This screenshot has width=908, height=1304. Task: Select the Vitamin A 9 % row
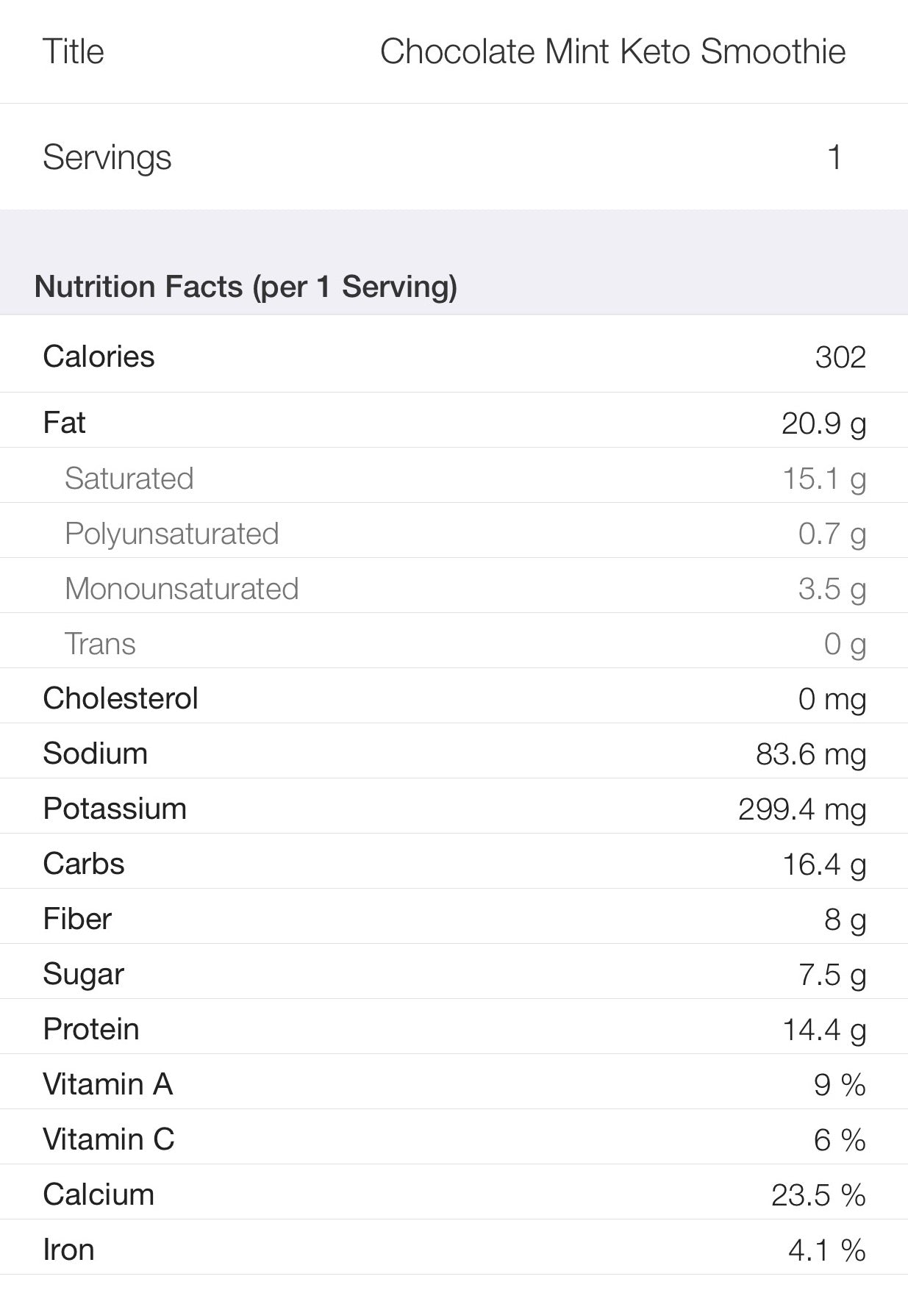[454, 1082]
